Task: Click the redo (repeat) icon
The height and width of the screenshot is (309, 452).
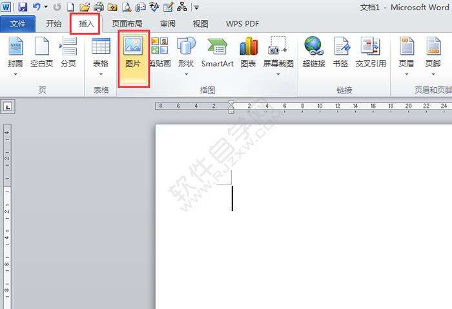Action: [x=57, y=7]
